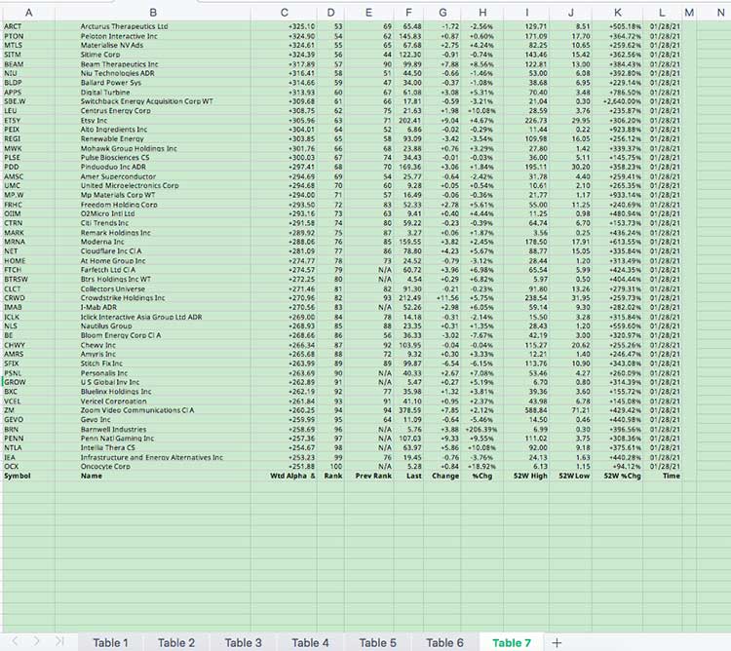Click the active Table 7 tab

(x=513, y=642)
